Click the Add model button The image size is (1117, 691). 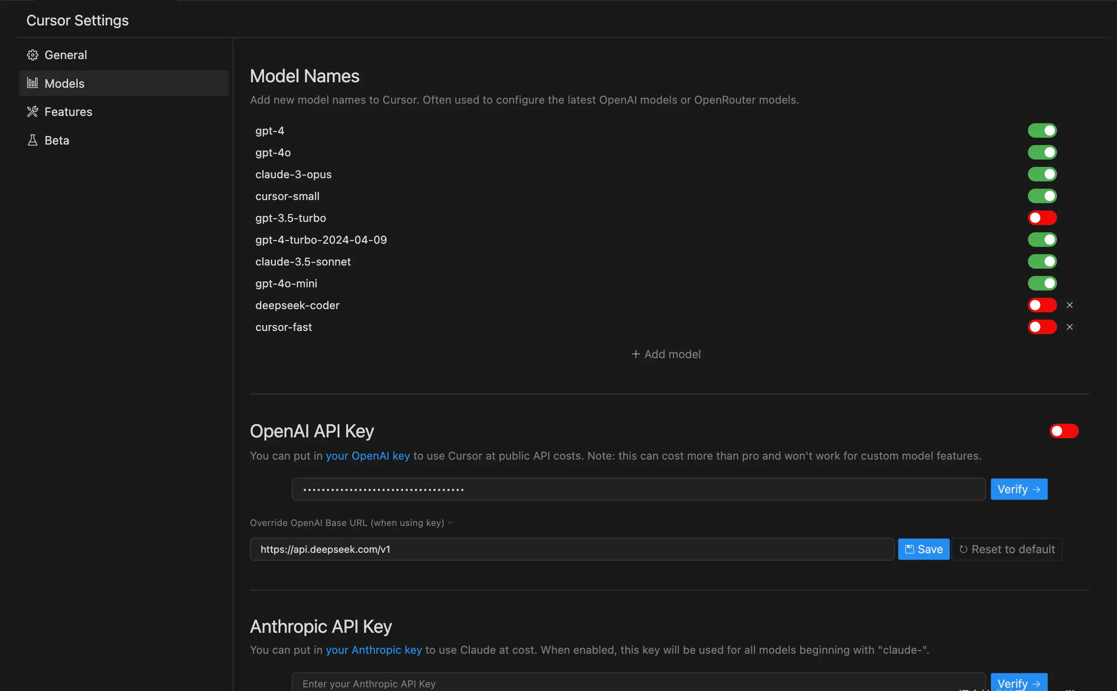click(x=666, y=354)
